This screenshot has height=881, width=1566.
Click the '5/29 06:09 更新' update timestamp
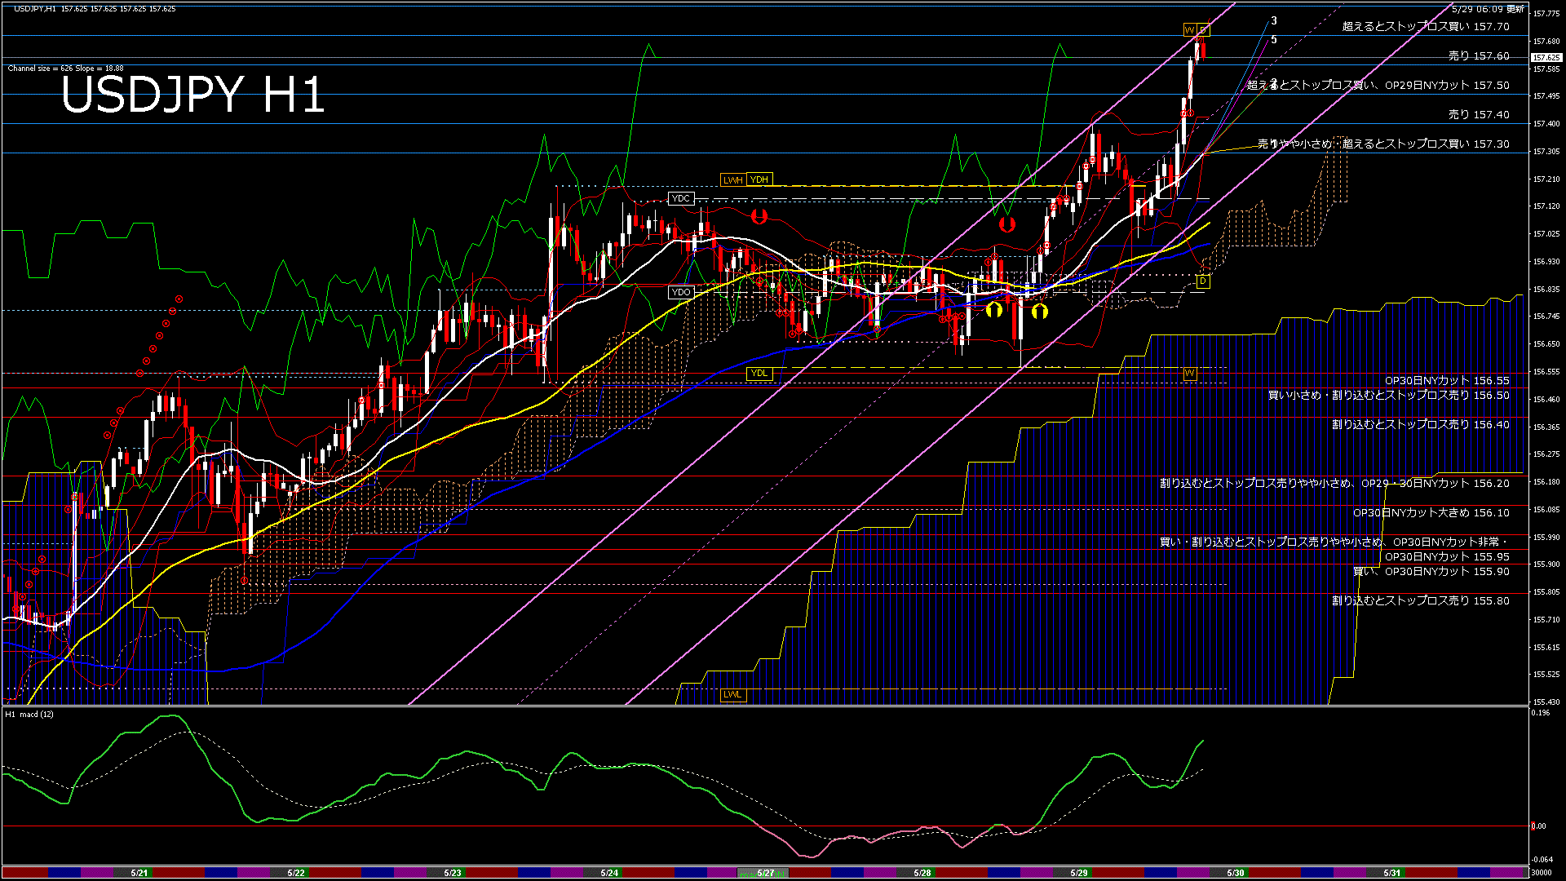click(1488, 9)
